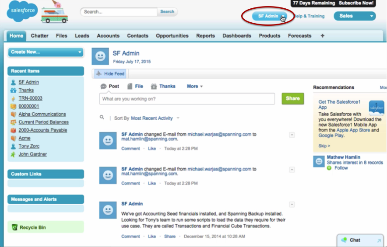The width and height of the screenshot is (387, 247).
Task: Expand the Create New... dropdown
Action: click(46, 52)
